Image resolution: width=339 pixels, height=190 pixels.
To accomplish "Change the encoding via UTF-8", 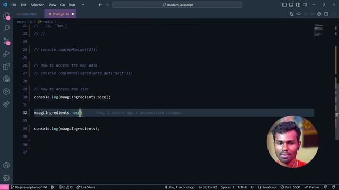I will 243,187.
